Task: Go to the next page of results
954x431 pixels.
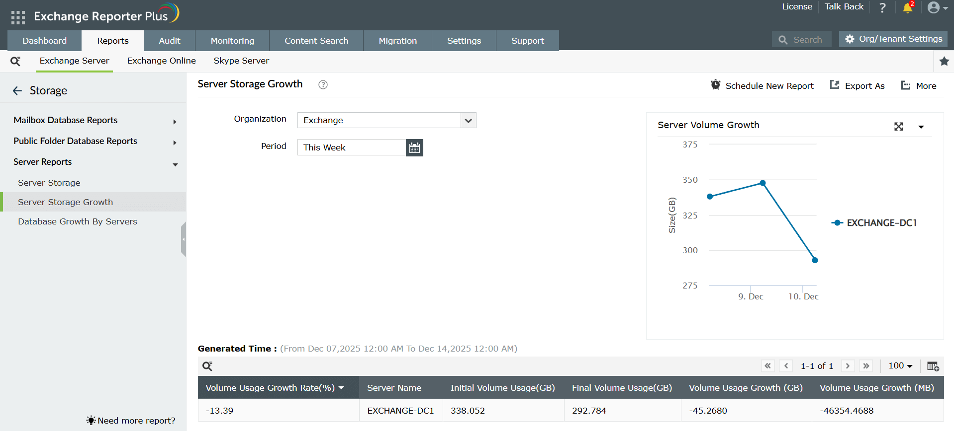Action: pos(848,366)
